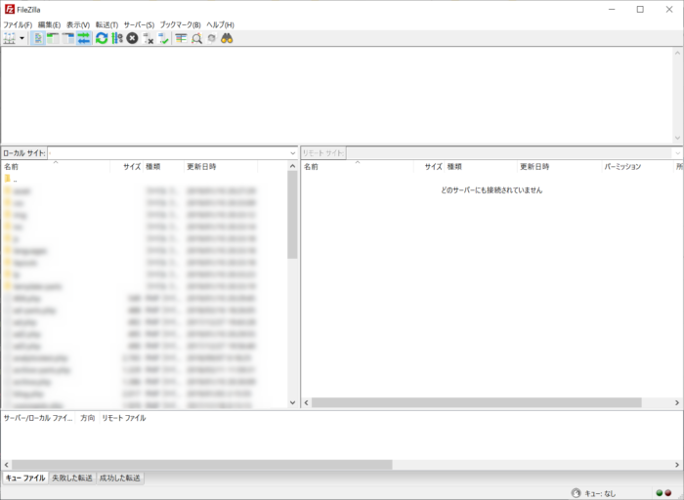Cancel the current operation
This screenshot has height=500, width=684.
click(x=132, y=38)
